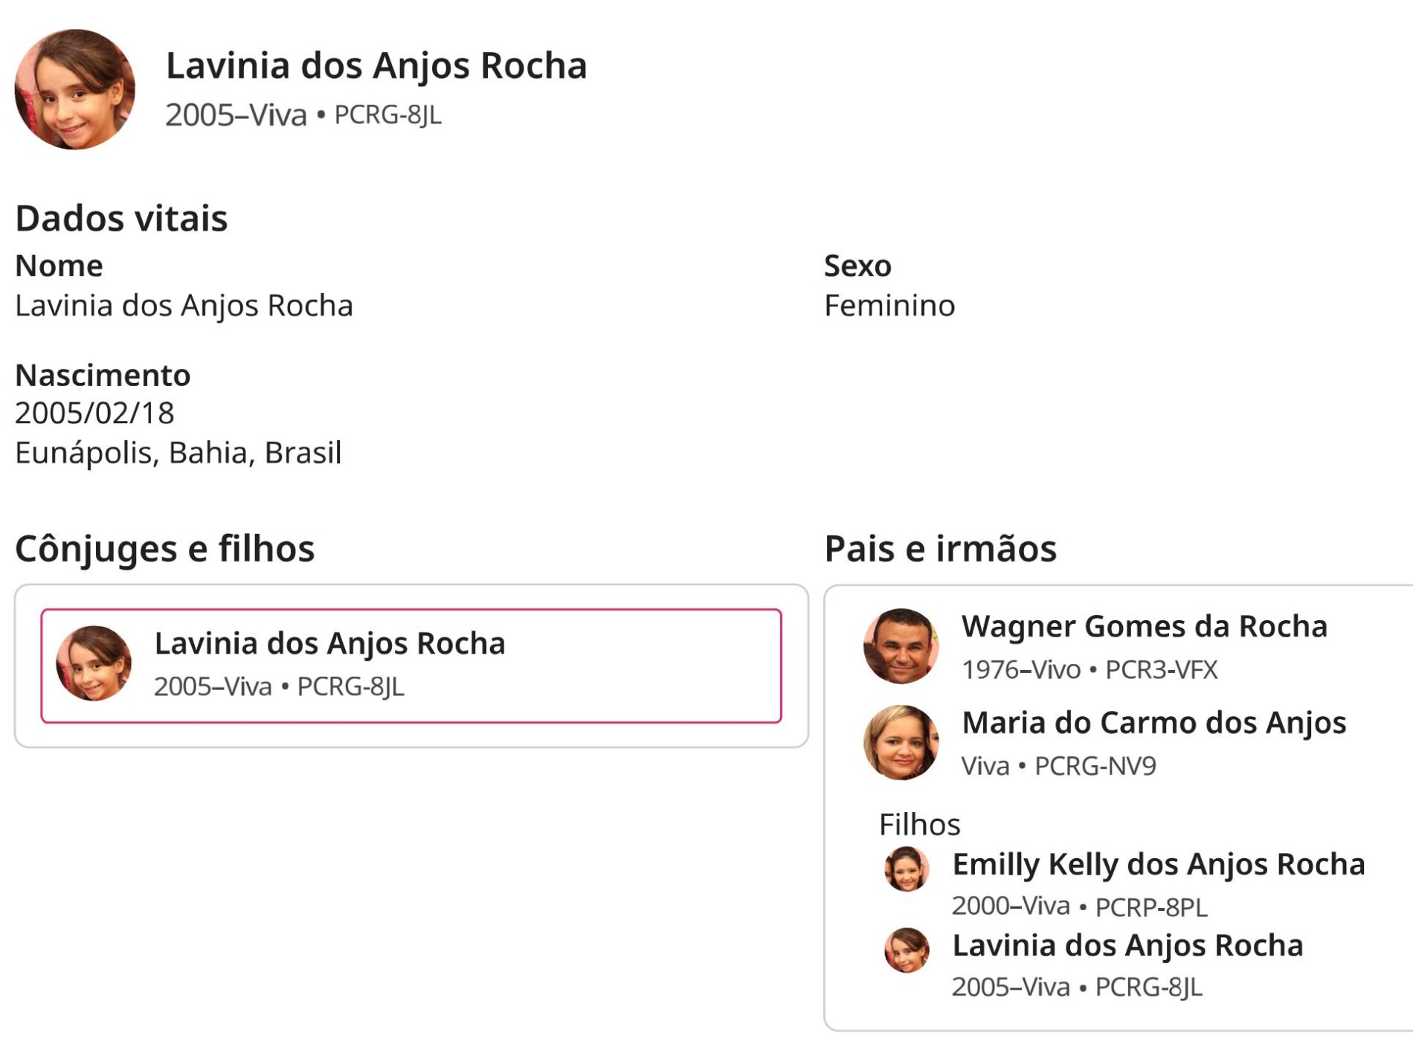Click Maria's ID PCRG-NV9
This screenshot has width=1413, height=1053.
(x=1095, y=766)
